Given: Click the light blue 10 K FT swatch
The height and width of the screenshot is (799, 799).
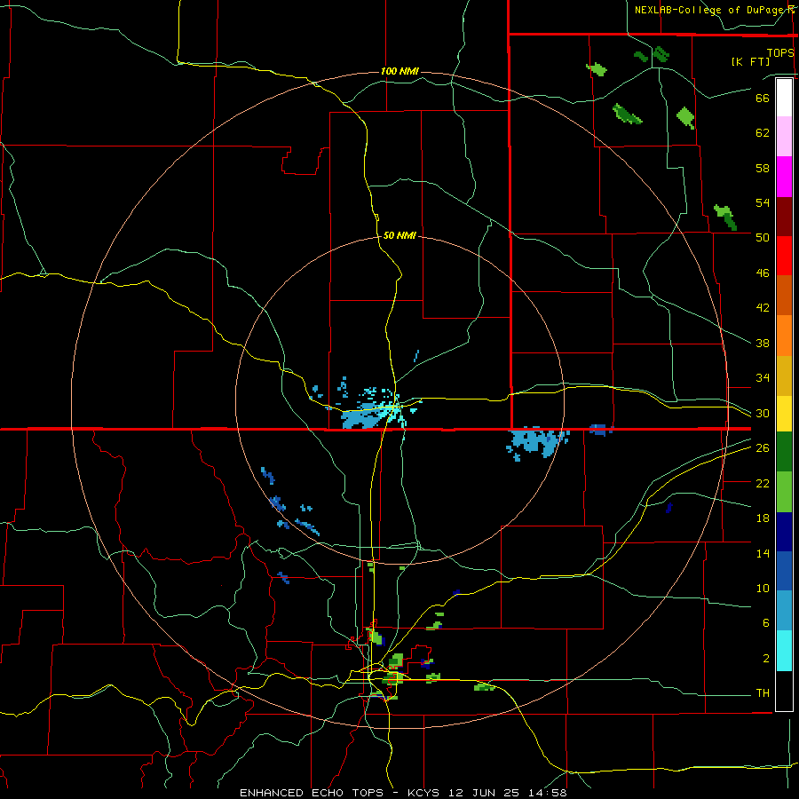Looking at the screenshot, I should (784, 610).
